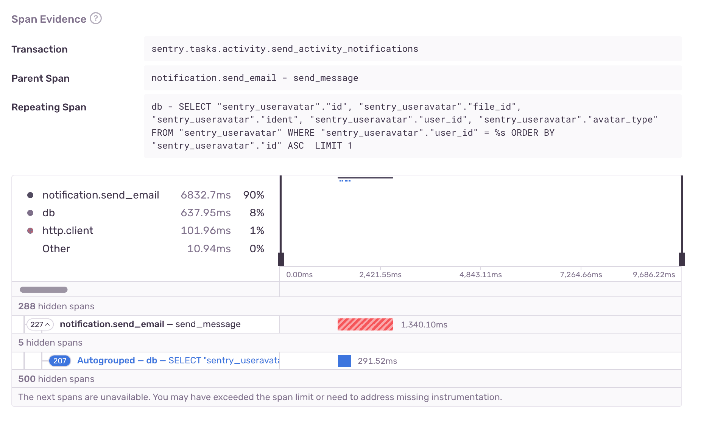The width and height of the screenshot is (701, 422).
Task: Click the notification.send_email legend dot
Action: click(x=30, y=194)
